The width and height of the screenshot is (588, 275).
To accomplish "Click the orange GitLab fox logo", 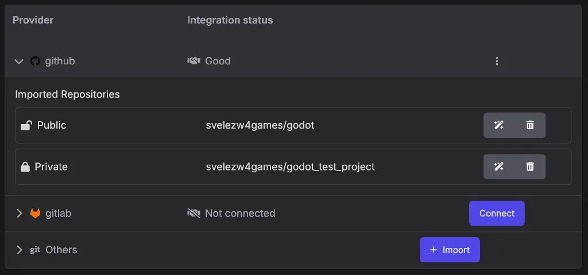I will point(35,214).
